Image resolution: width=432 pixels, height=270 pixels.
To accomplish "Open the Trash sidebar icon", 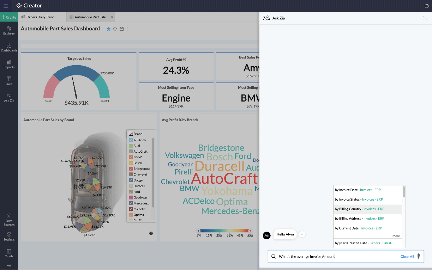I will [x=9, y=253].
